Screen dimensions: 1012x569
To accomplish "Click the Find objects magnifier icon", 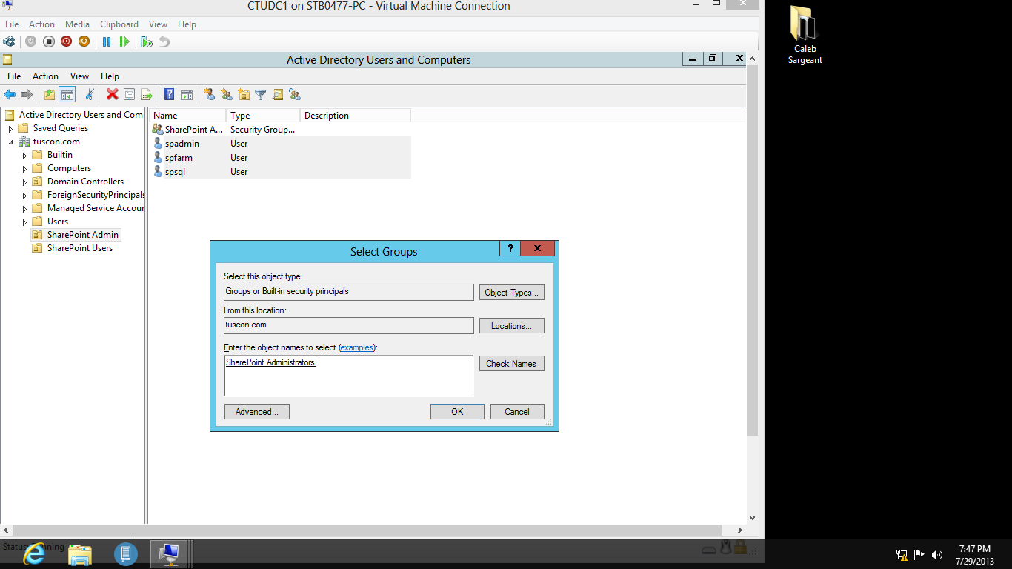I will (x=278, y=94).
